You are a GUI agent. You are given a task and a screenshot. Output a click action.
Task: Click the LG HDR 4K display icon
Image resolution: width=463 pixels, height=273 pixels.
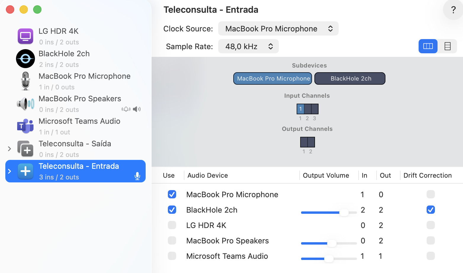pos(25,36)
